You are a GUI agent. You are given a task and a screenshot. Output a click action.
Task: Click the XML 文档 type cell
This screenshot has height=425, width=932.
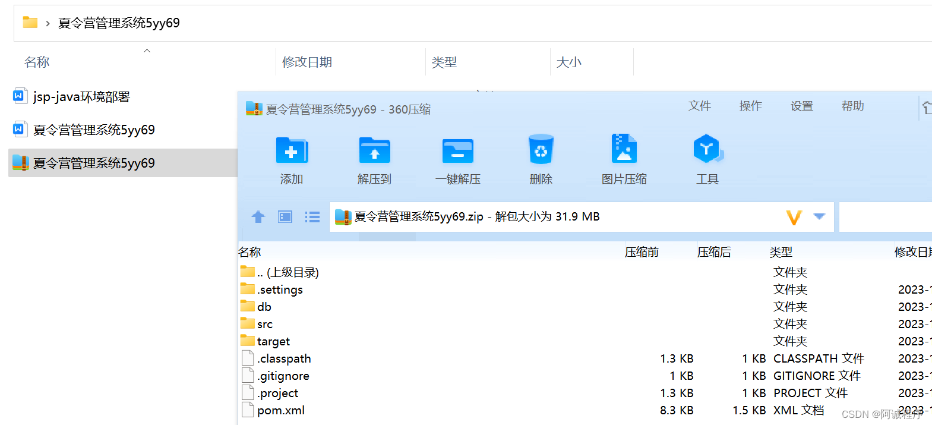(798, 410)
